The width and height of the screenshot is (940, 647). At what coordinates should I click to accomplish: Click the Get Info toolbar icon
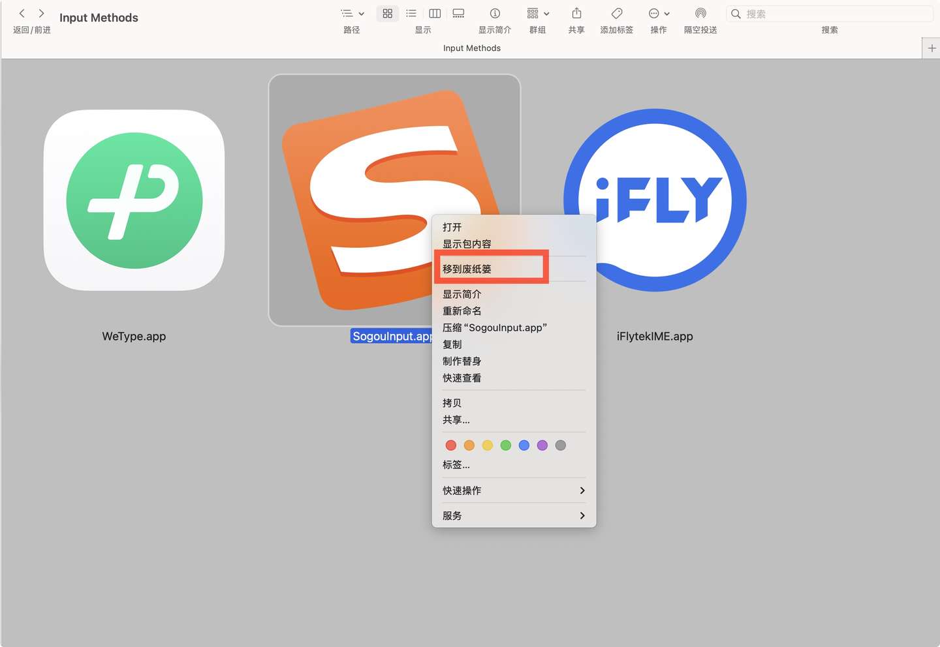(x=495, y=13)
